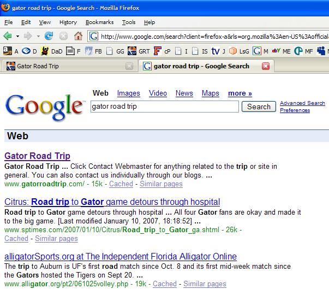Open 'Citrus: Road trip to Gator game' result
Screen dimensions: 329x295
[x=112, y=202]
